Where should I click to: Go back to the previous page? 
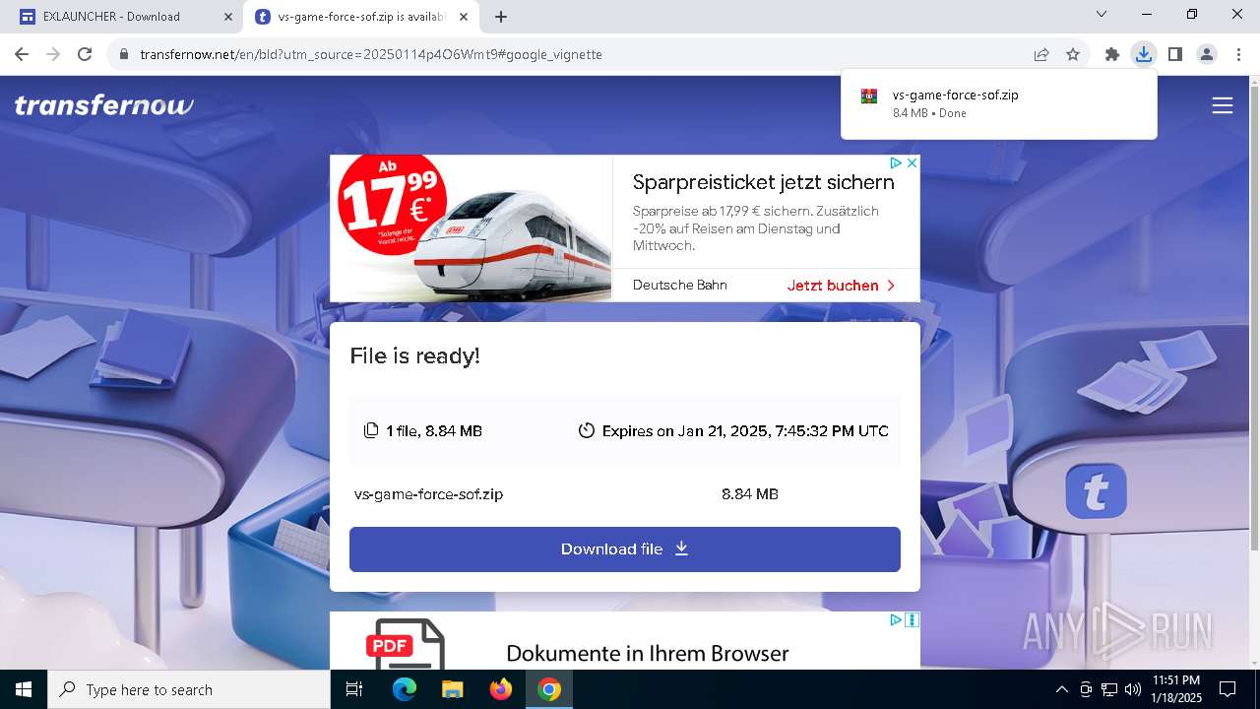[22, 54]
